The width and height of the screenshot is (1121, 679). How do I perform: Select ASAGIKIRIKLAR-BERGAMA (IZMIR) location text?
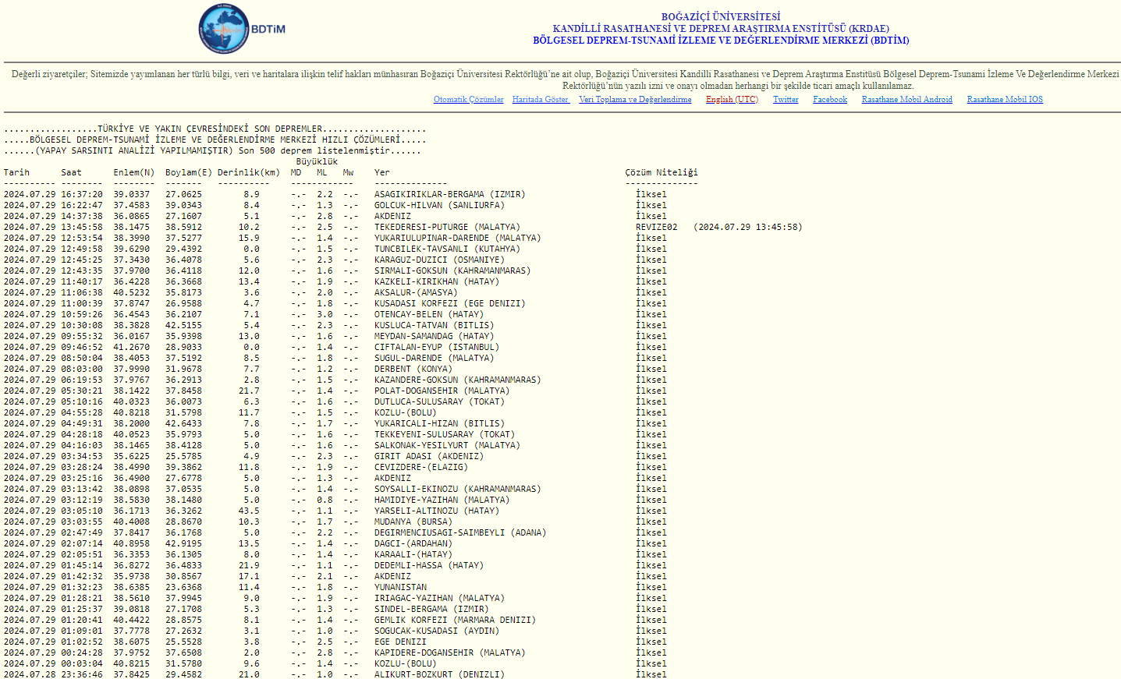coord(449,195)
